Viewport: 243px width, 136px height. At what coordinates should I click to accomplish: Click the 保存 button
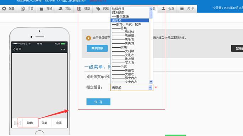98,102
